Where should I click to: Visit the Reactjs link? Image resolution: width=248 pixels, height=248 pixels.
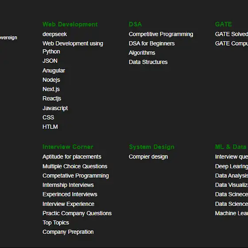[x=52, y=98]
